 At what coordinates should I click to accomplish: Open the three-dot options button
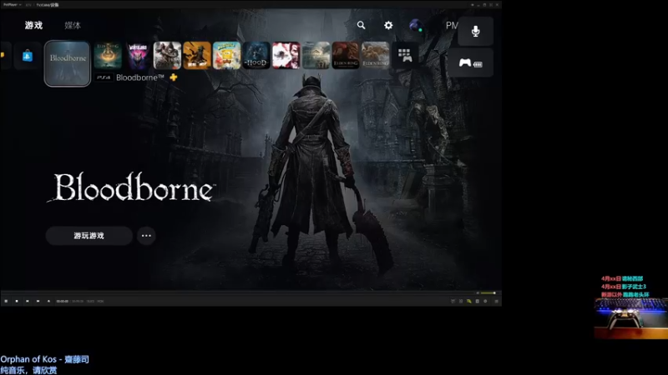[146, 236]
